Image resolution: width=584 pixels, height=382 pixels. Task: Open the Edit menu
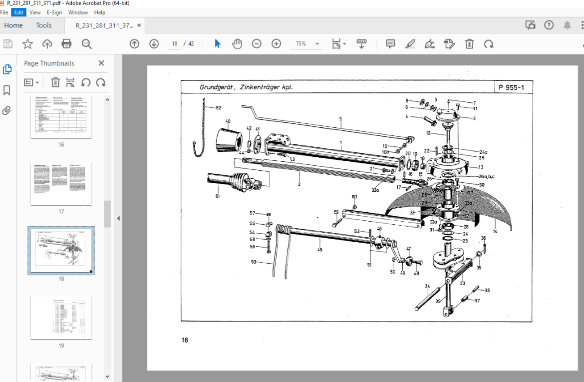coord(18,12)
